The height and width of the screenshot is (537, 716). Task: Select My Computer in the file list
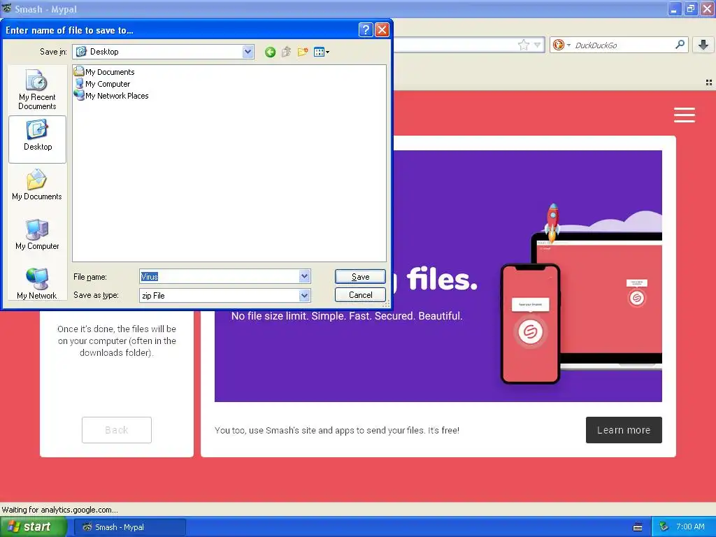click(x=102, y=84)
